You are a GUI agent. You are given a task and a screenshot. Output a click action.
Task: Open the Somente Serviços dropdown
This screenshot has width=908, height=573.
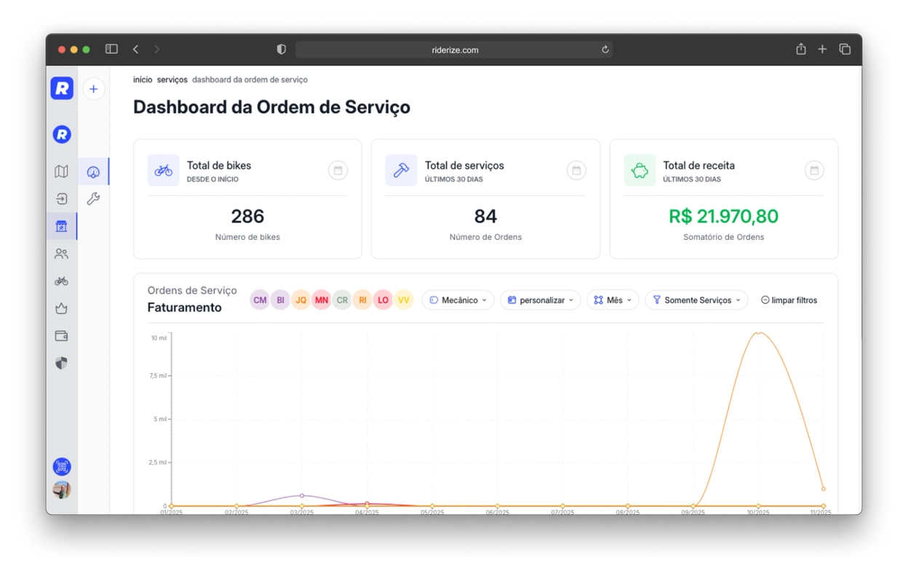click(696, 300)
